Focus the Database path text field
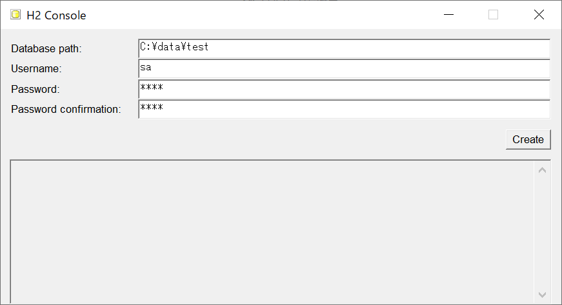The height and width of the screenshot is (305, 562). [344, 48]
